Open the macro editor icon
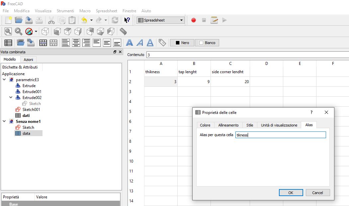The image size is (349, 206). (x=214, y=20)
